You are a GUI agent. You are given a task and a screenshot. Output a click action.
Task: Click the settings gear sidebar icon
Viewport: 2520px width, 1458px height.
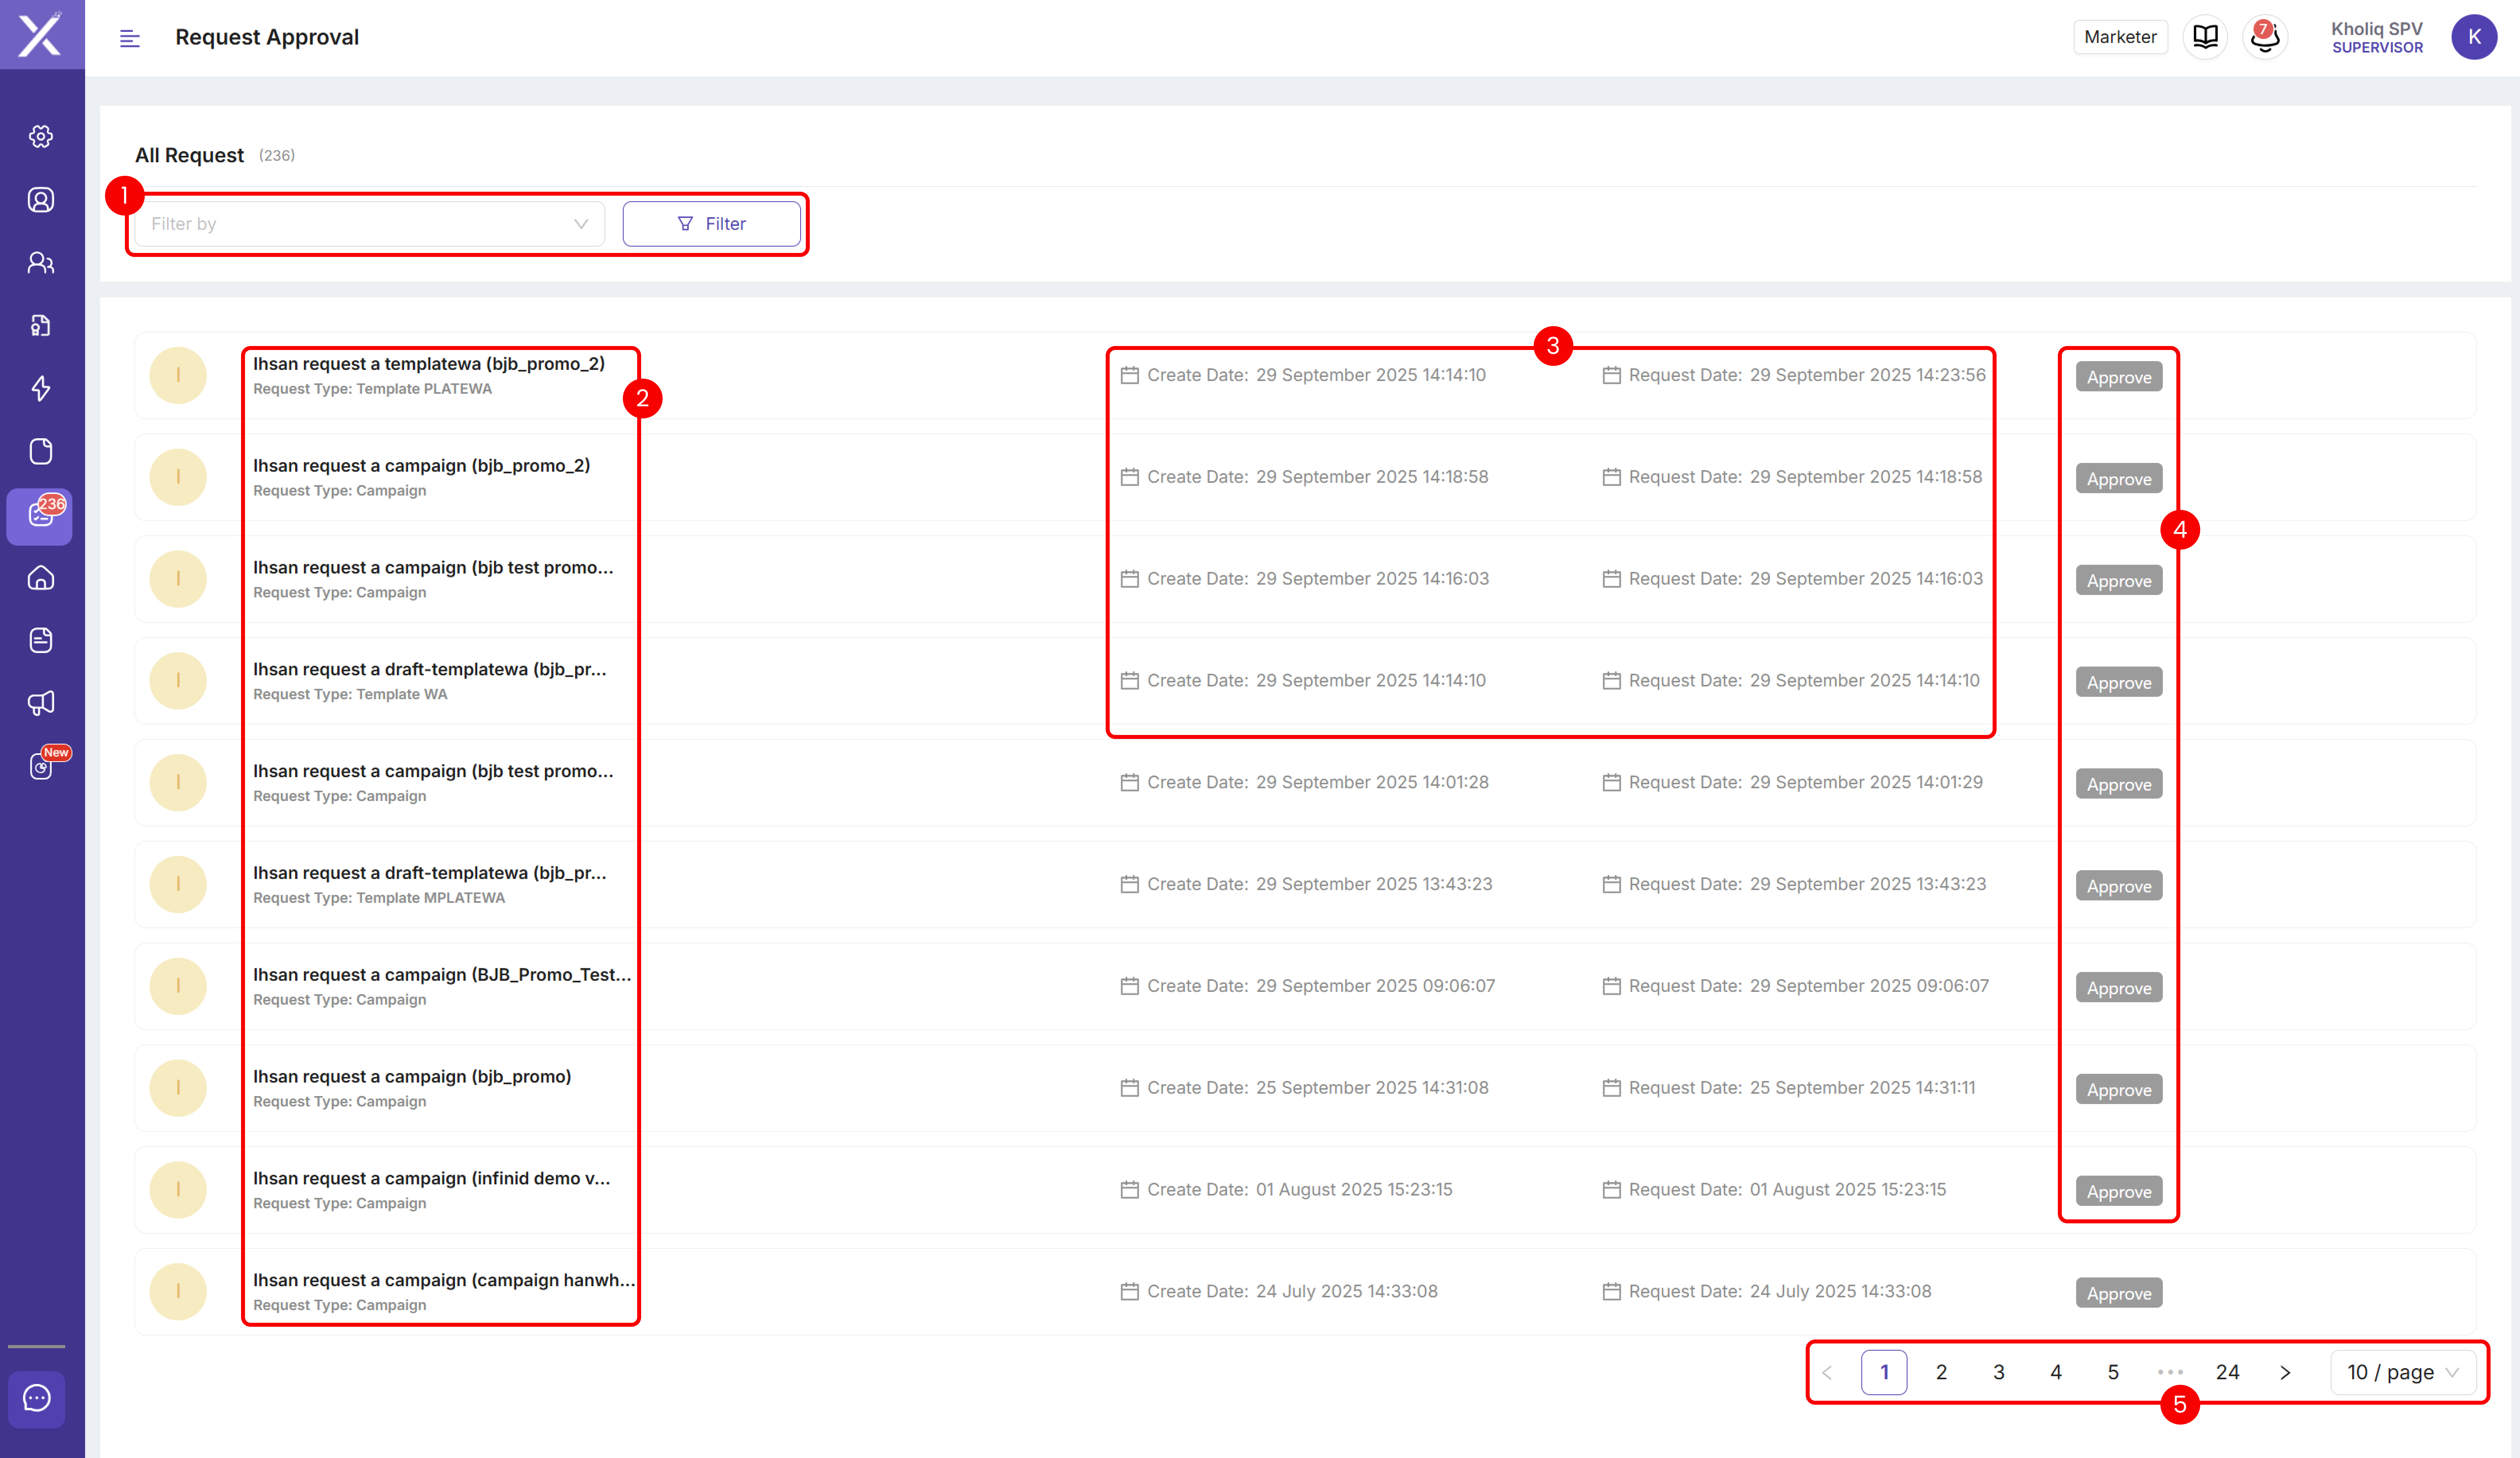(x=41, y=136)
